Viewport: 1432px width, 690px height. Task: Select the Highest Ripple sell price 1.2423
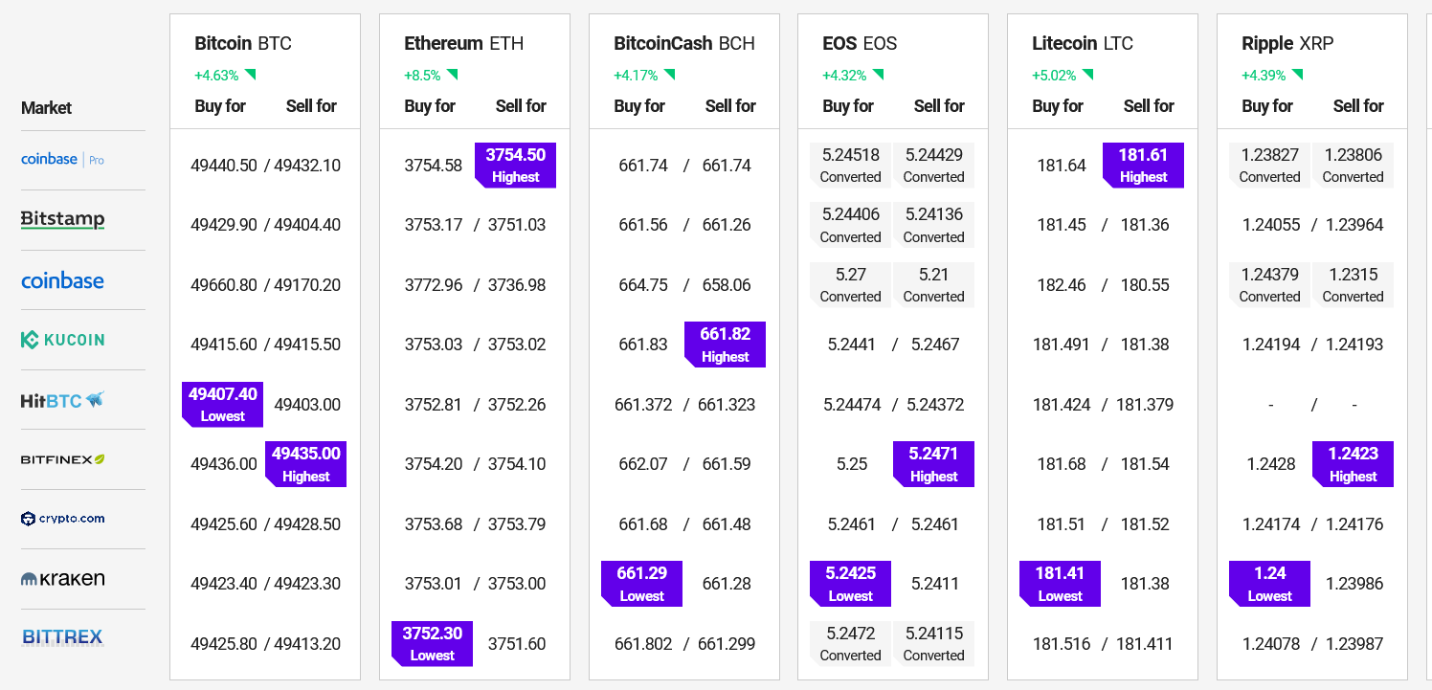[1353, 464]
